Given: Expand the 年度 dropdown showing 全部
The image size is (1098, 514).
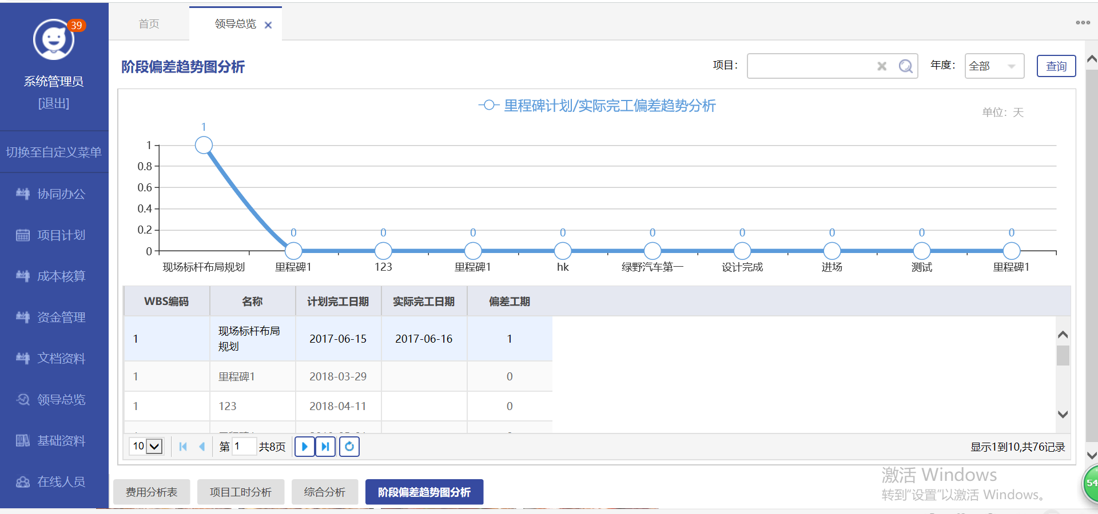Looking at the screenshot, I should click(993, 66).
